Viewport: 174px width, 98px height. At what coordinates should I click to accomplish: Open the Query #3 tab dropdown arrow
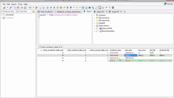(106, 12)
